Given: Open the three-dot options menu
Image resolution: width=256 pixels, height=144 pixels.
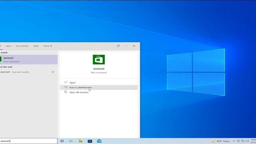Looking at the screenshot, I should tap(126, 46).
